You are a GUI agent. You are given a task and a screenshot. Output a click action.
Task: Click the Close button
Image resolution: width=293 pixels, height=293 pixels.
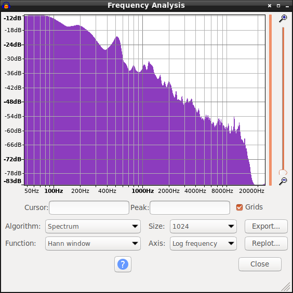pos(260,264)
